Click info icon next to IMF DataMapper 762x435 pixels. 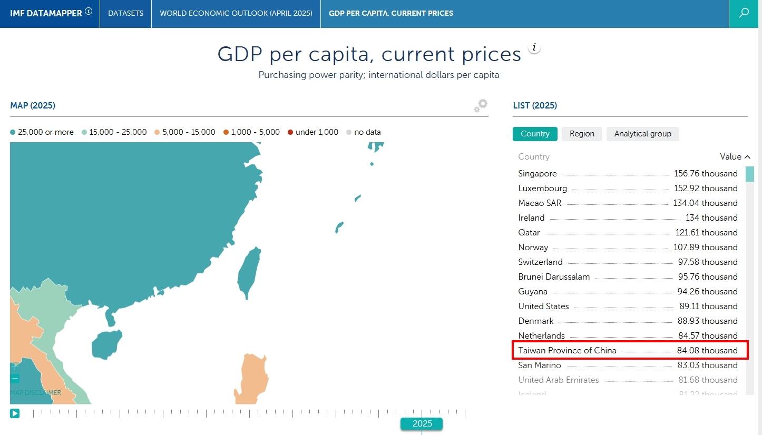[89, 11]
